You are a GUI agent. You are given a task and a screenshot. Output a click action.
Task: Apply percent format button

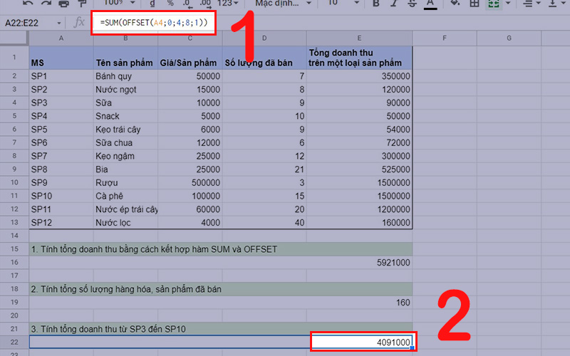coord(170,4)
